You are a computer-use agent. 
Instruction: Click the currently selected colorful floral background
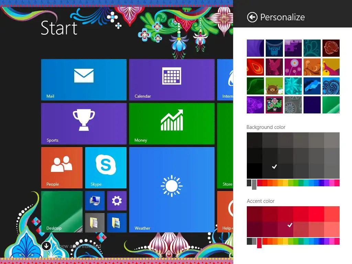(x=274, y=105)
